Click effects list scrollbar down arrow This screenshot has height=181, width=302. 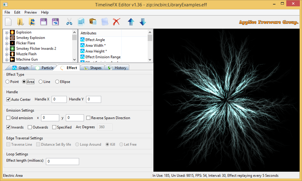point(75,60)
